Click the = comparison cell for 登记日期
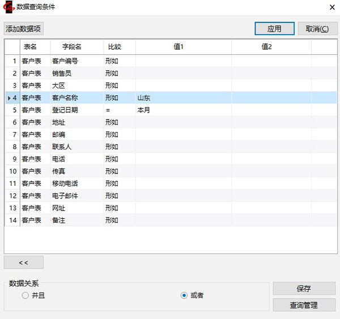The width and height of the screenshot is (340, 319). coord(119,110)
